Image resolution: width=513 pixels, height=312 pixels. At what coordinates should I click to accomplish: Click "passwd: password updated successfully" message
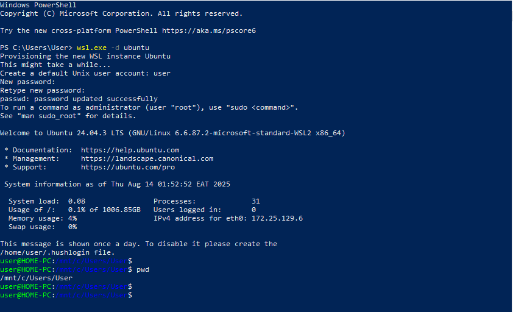tap(79, 99)
